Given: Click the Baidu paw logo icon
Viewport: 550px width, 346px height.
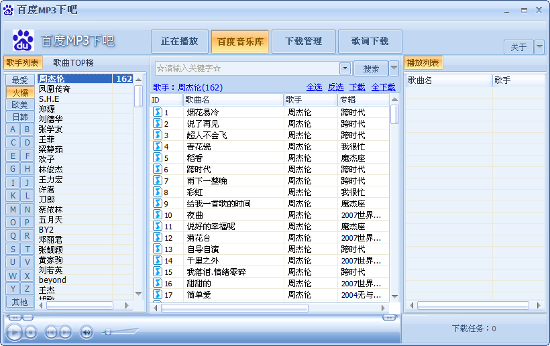Looking at the screenshot, I should coord(23,41).
